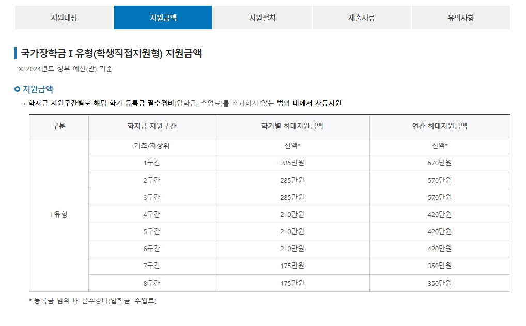Click 350만원 in the 8구간 row
Screen dimensions: 526x326
[440, 283]
